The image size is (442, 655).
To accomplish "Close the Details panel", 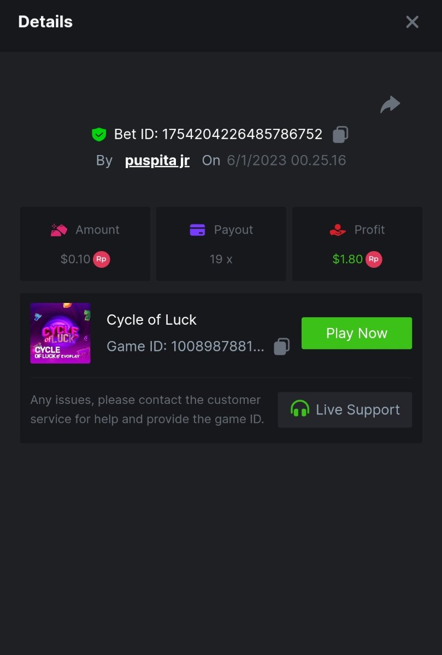I will click(x=412, y=22).
